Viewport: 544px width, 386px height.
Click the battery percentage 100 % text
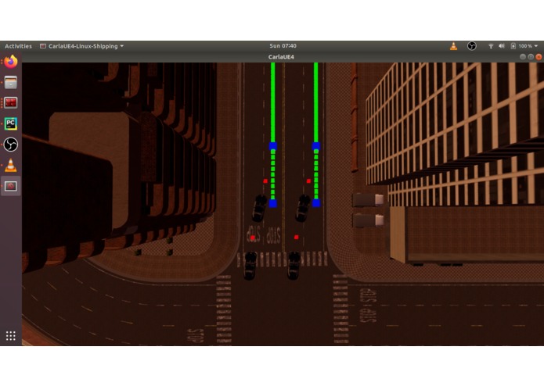(525, 46)
